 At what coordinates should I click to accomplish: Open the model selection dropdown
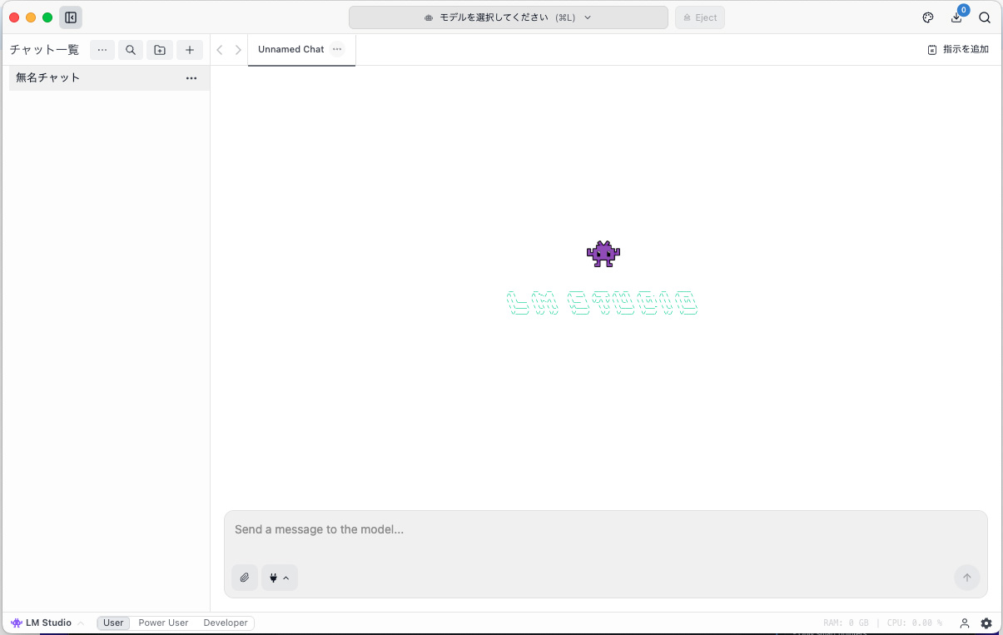(x=508, y=17)
